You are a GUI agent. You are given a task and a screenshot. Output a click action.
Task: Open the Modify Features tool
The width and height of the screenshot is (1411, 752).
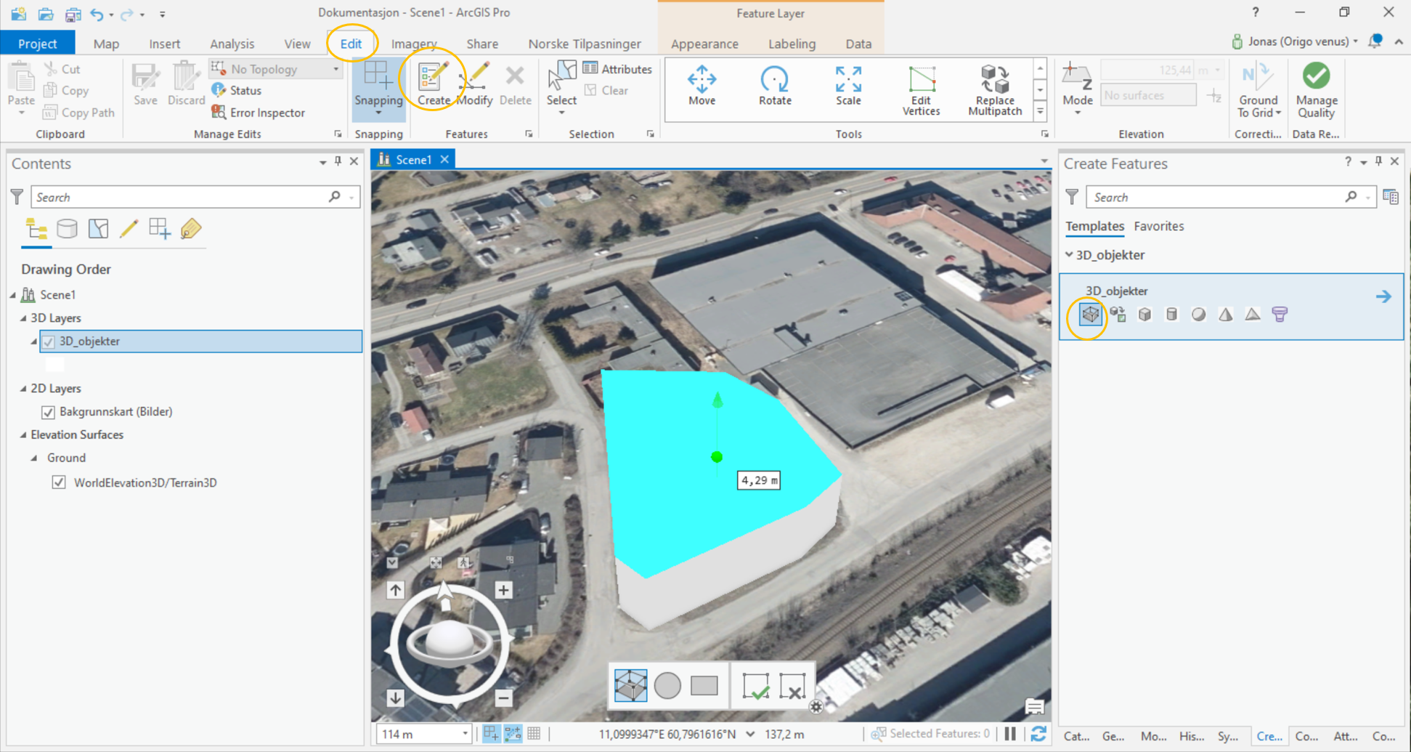(475, 84)
